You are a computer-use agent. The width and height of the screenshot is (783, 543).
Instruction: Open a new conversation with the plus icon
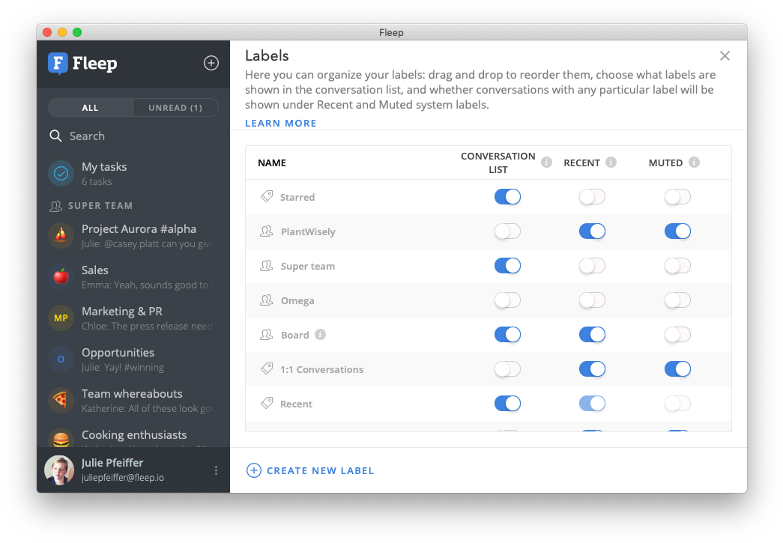coord(211,63)
